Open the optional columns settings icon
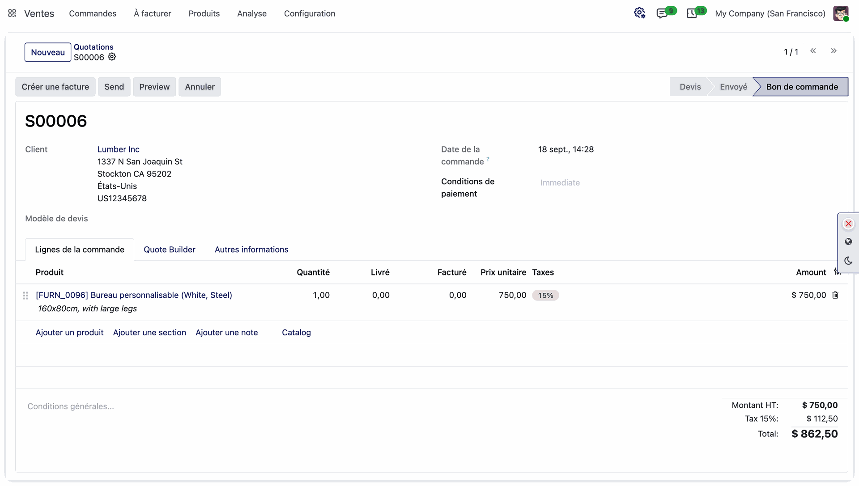This screenshot has height=486, width=859. point(836,272)
